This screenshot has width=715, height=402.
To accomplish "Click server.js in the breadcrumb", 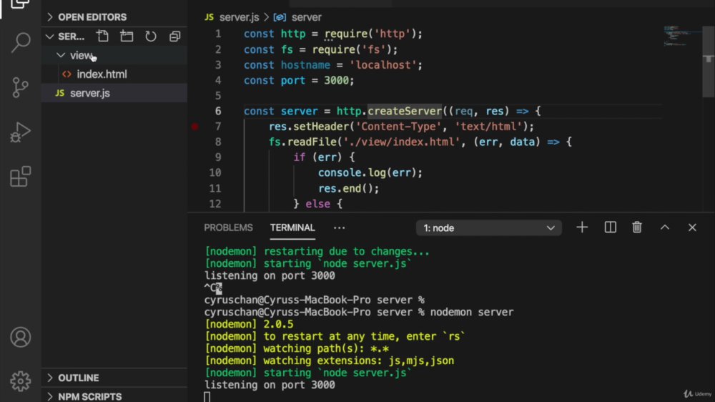I will (x=239, y=17).
